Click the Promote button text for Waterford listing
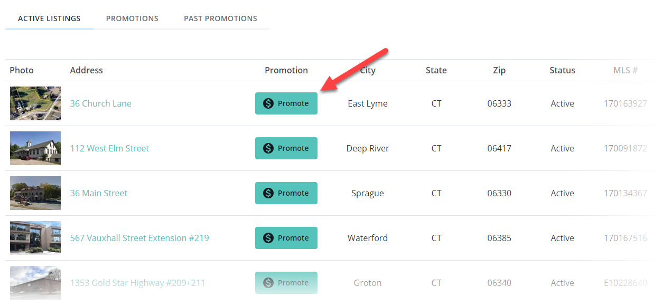663x306 pixels. (x=293, y=238)
